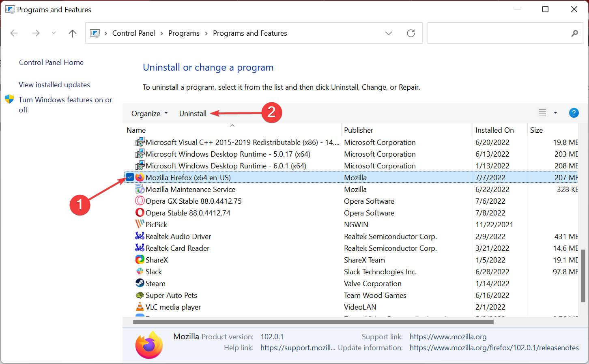Sort by Name column header
The height and width of the screenshot is (364, 589).
[136, 130]
